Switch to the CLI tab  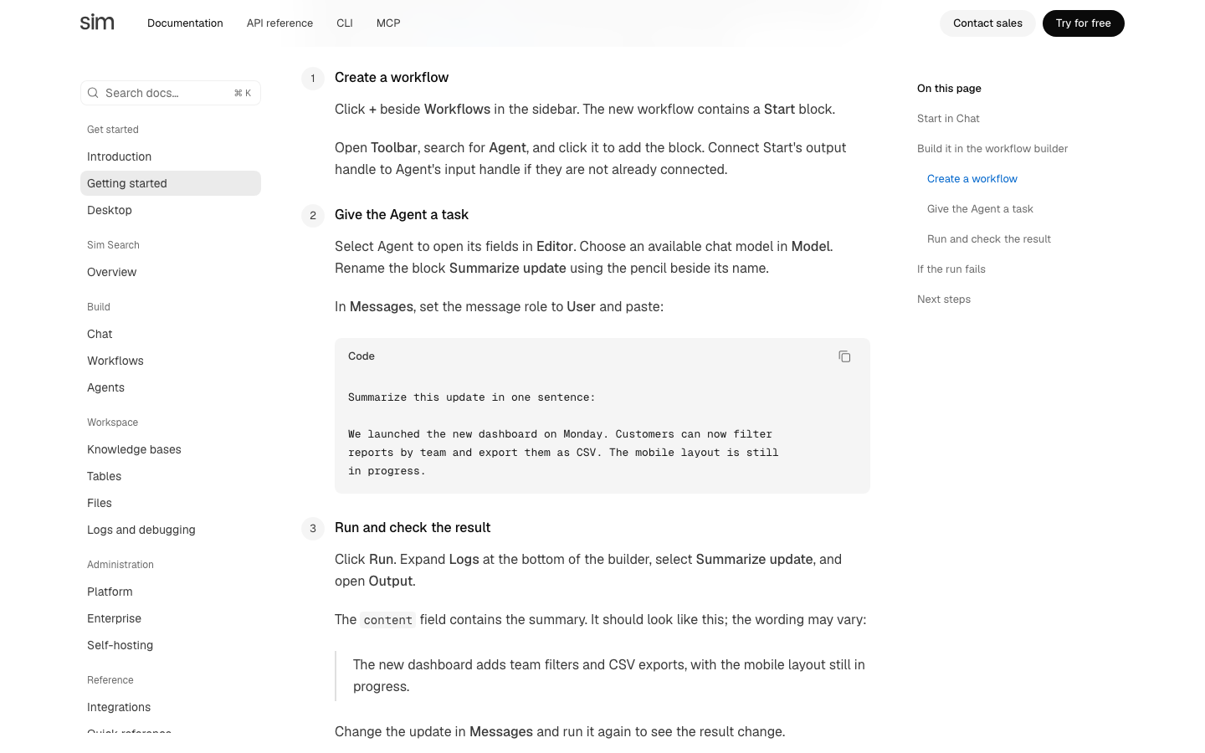[x=345, y=23]
